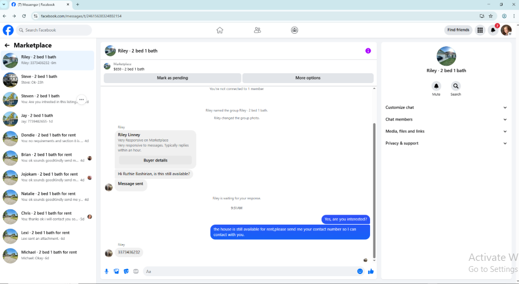This screenshot has width=519, height=284.
Task: Attach a photo with the image icon
Action: pos(116,271)
